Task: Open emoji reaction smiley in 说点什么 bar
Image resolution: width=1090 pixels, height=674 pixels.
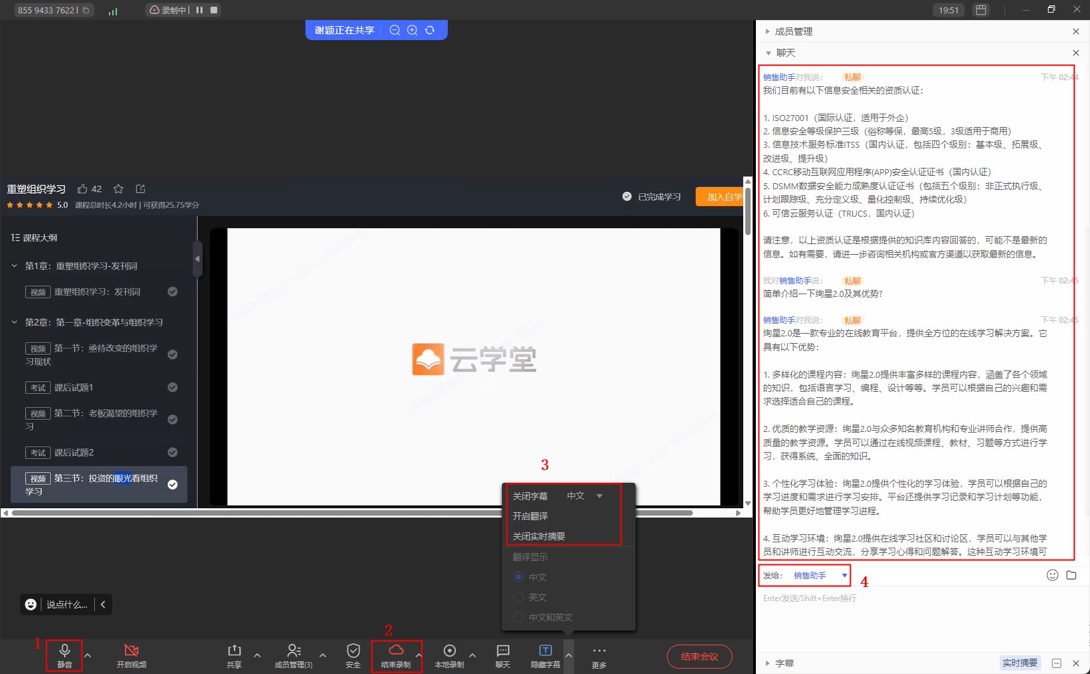Action: coord(31,604)
